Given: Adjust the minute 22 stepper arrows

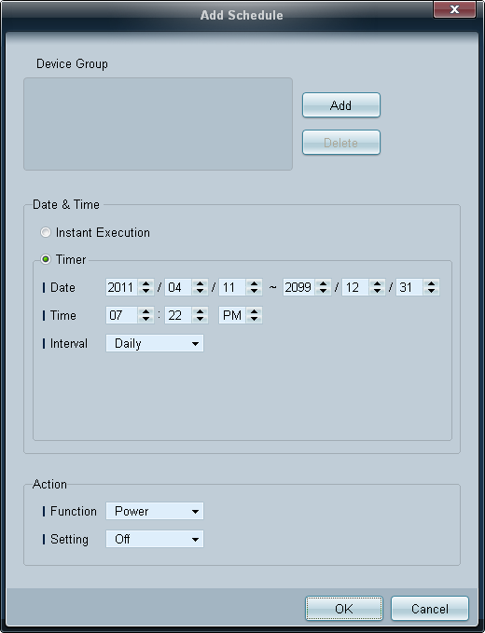Looking at the screenshot, I should 200,315.
